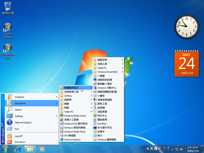Screen dimensions: 204x153
Task: Select Launch CSMenu desktop shortcut
Action: click(x=8, y=31)
